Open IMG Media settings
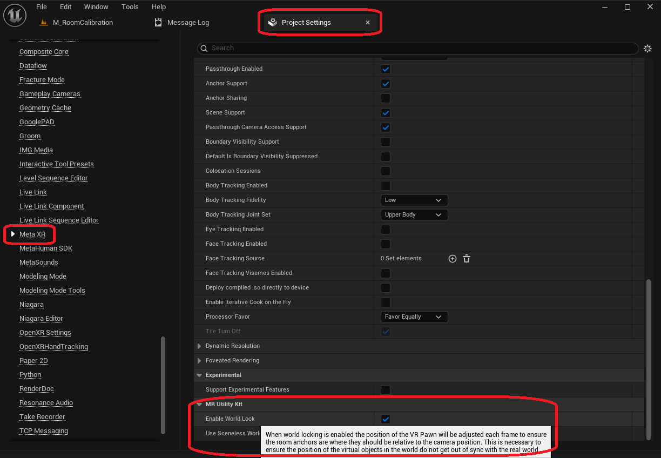The image size is (661, 458). point(36,150)
